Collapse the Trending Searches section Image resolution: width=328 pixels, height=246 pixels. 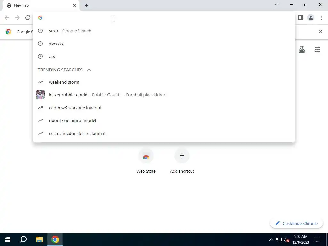(x=89, y=70)
